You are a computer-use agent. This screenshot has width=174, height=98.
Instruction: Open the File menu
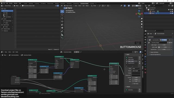click(4, 3)
